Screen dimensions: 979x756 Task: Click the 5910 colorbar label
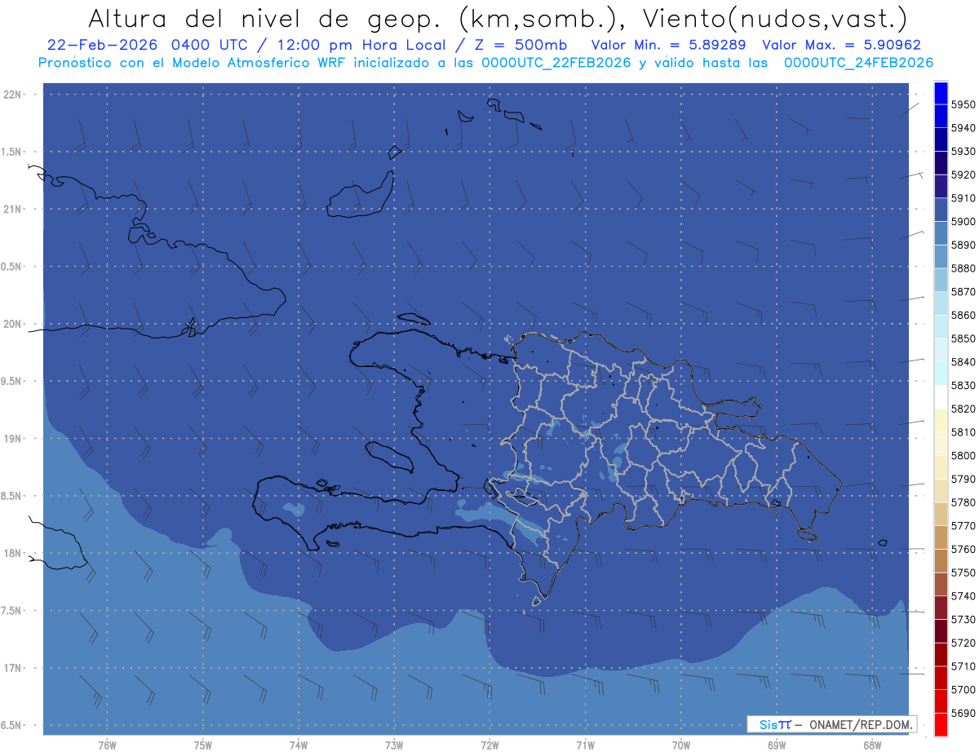963,198
